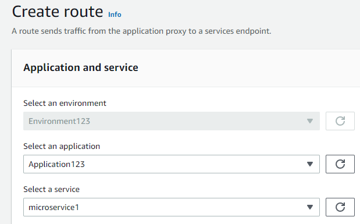This screenshot has width=360, height=224.
Task: Click the disabled environment refresh button
Action: [340, 121]
